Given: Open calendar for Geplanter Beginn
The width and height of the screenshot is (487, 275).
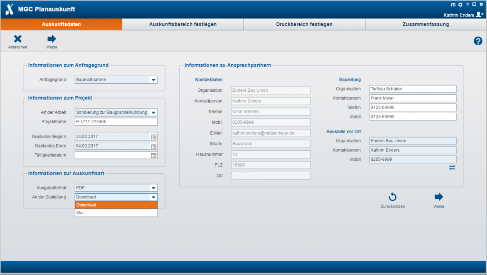Looking at the screenshot, I should coord(154,137).
